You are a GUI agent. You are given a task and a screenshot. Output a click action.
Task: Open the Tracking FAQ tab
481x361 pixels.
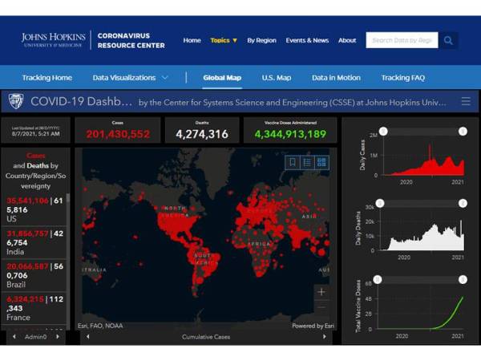pyautogui.click(x=403, y=78)
